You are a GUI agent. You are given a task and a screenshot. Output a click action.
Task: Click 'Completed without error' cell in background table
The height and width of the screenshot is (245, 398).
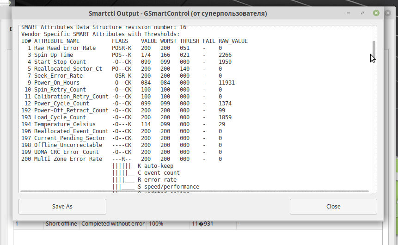coord(113,224)
